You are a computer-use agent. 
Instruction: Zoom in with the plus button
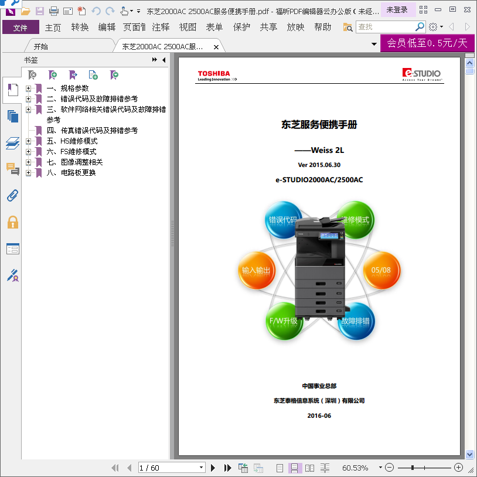pos(458,468)
